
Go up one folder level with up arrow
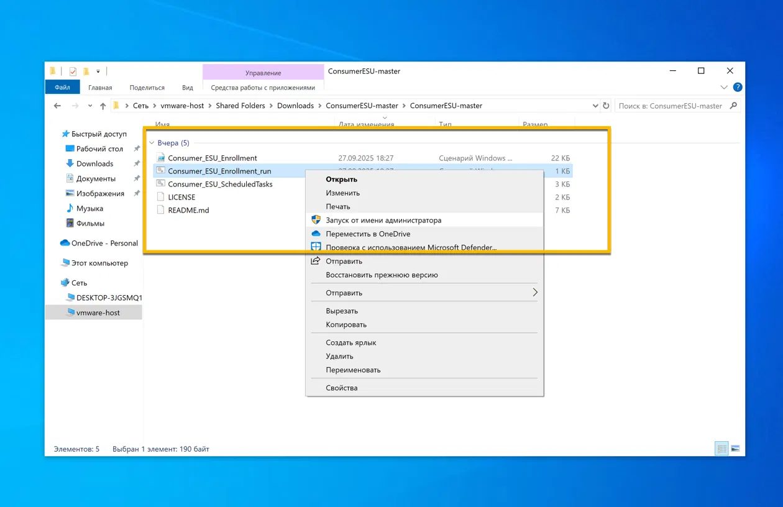[103, 106]
